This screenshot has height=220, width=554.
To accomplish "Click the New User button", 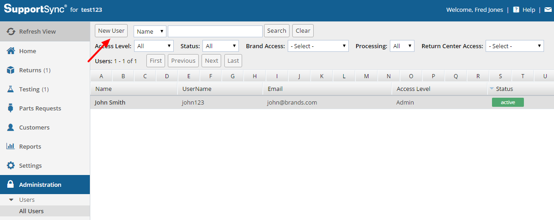I will (x=111, y=30).
